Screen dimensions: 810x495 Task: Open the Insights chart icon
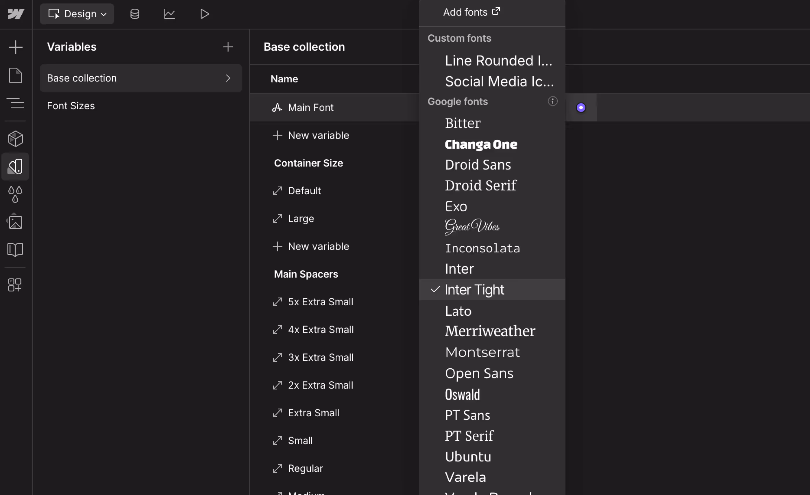(170, 14)
